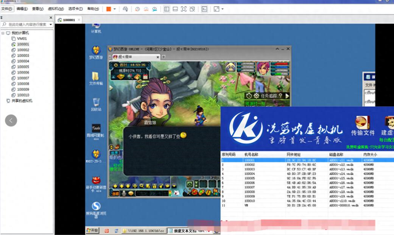Click the green gear skill slot icon

190,184
